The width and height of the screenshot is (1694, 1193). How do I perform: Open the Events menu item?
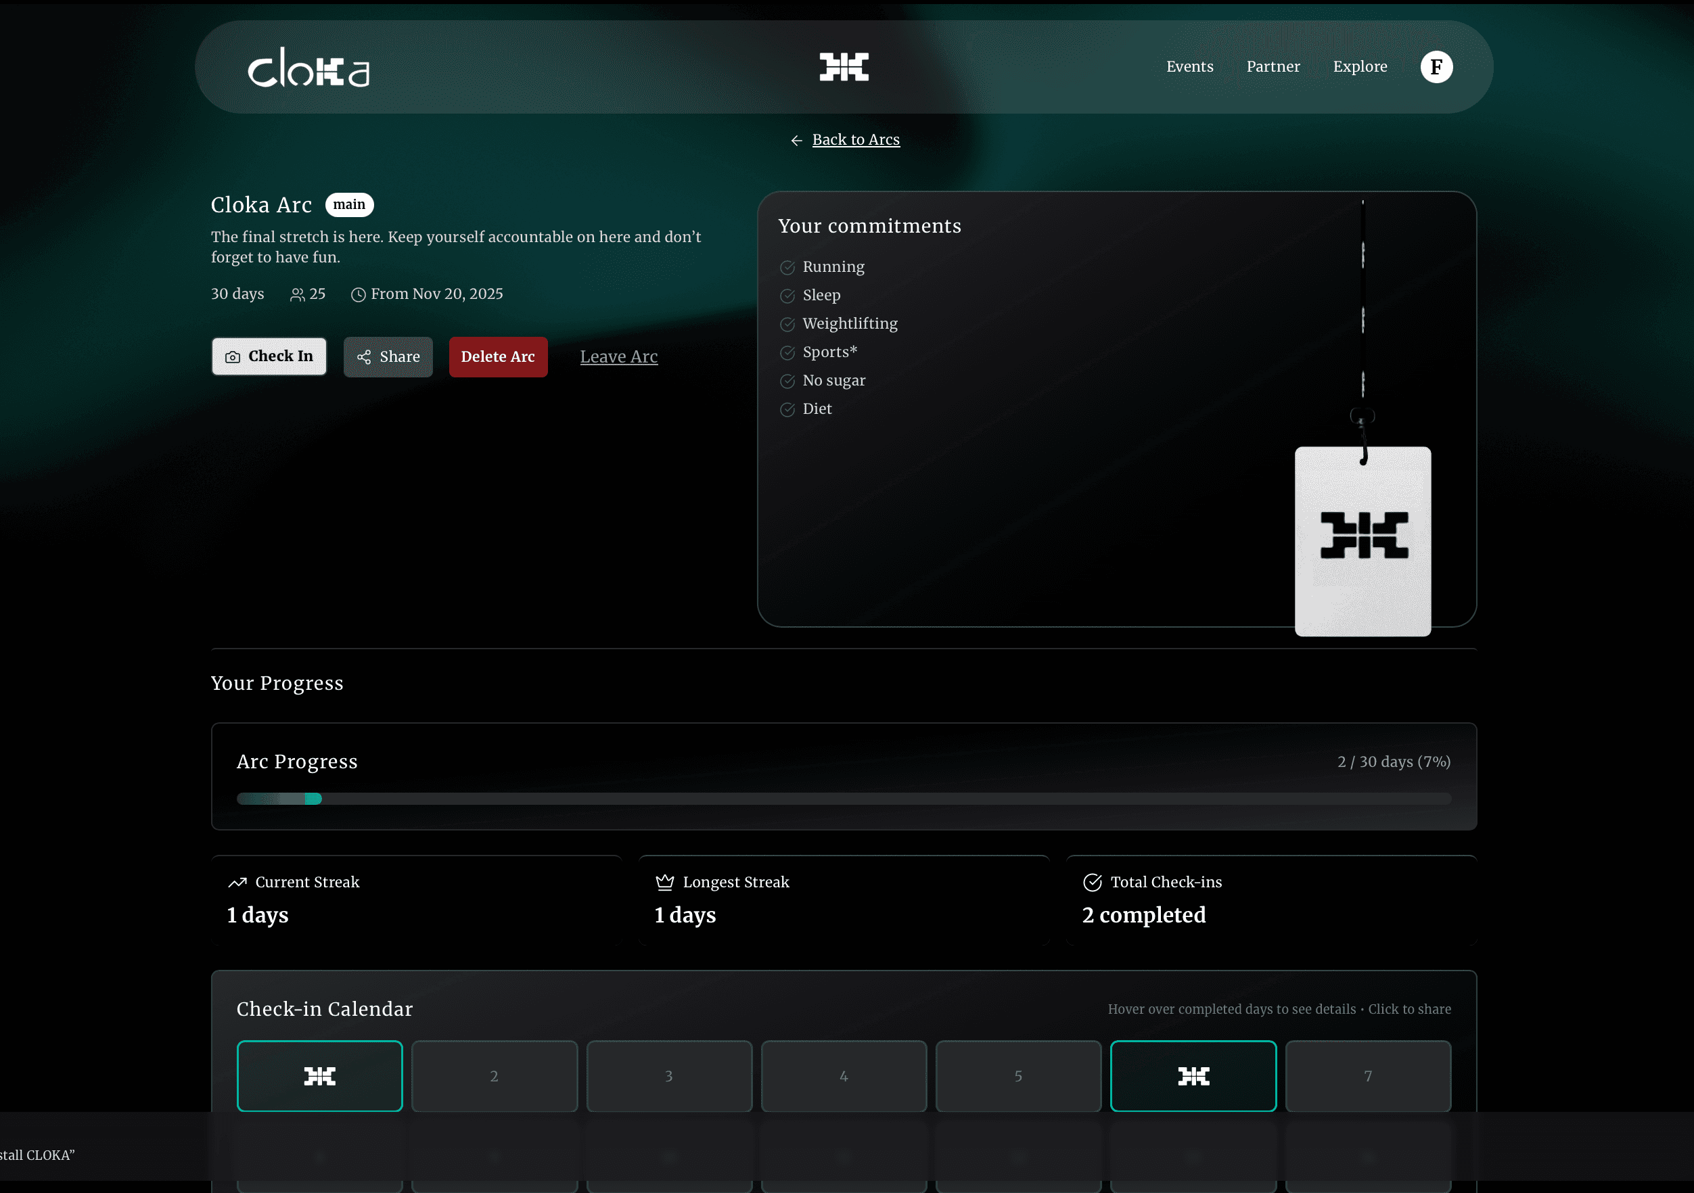[x=1189, y=66]
